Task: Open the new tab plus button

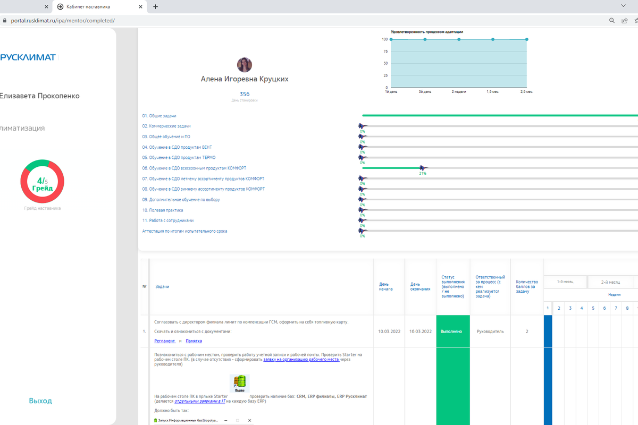Action: (x=155, y=7)
